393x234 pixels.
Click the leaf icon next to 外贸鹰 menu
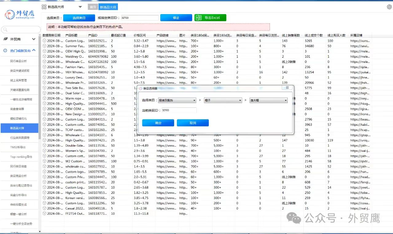pos(5,39)
